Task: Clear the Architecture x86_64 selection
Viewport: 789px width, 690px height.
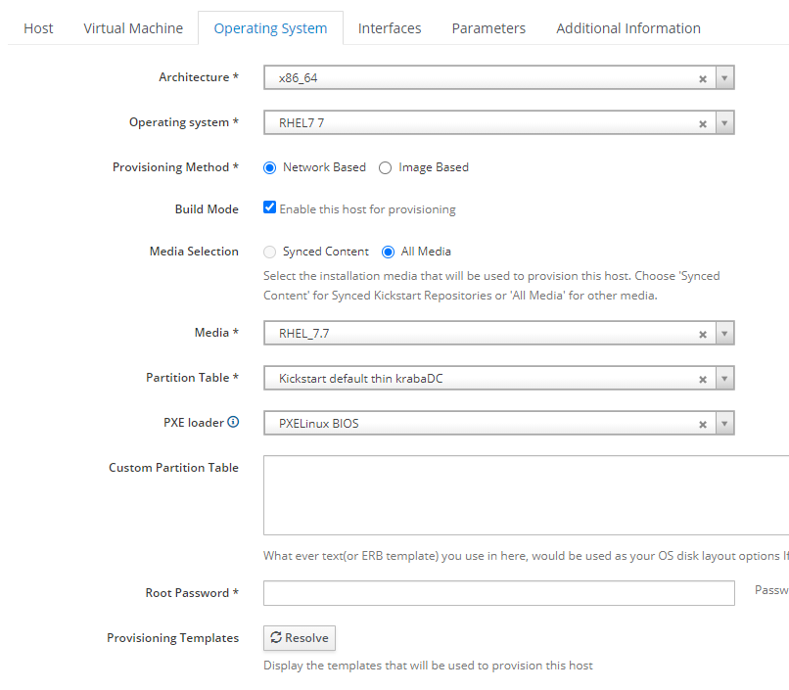Action: pyautogui.click(x=703, y=79)
